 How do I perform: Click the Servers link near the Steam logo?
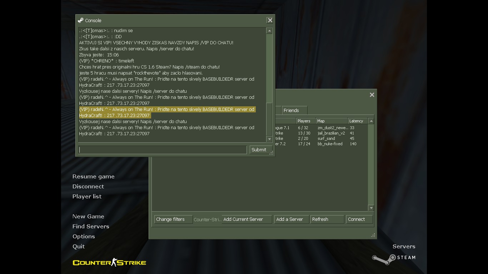[x=404, y=247]
